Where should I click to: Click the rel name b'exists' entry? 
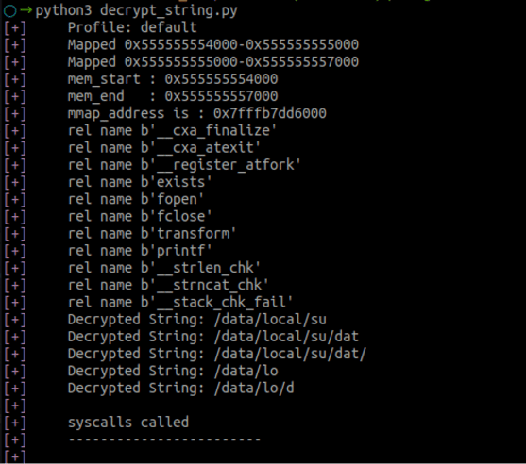coord(140,182)
